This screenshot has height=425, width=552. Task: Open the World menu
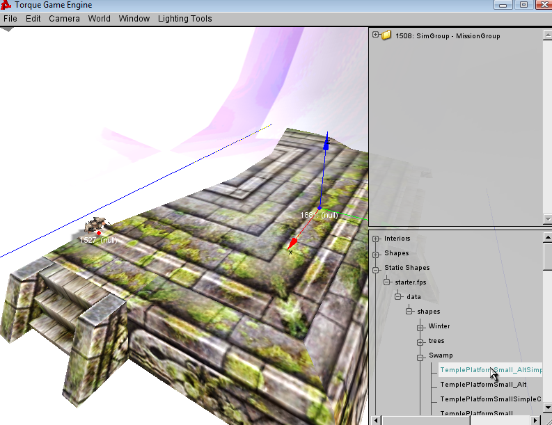tap(99, 19)
